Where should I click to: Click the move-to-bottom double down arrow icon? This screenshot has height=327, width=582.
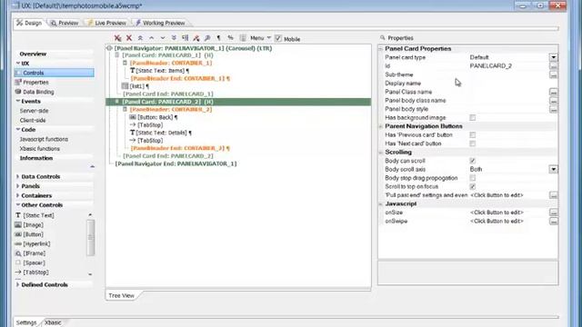[x=174, y=38]
